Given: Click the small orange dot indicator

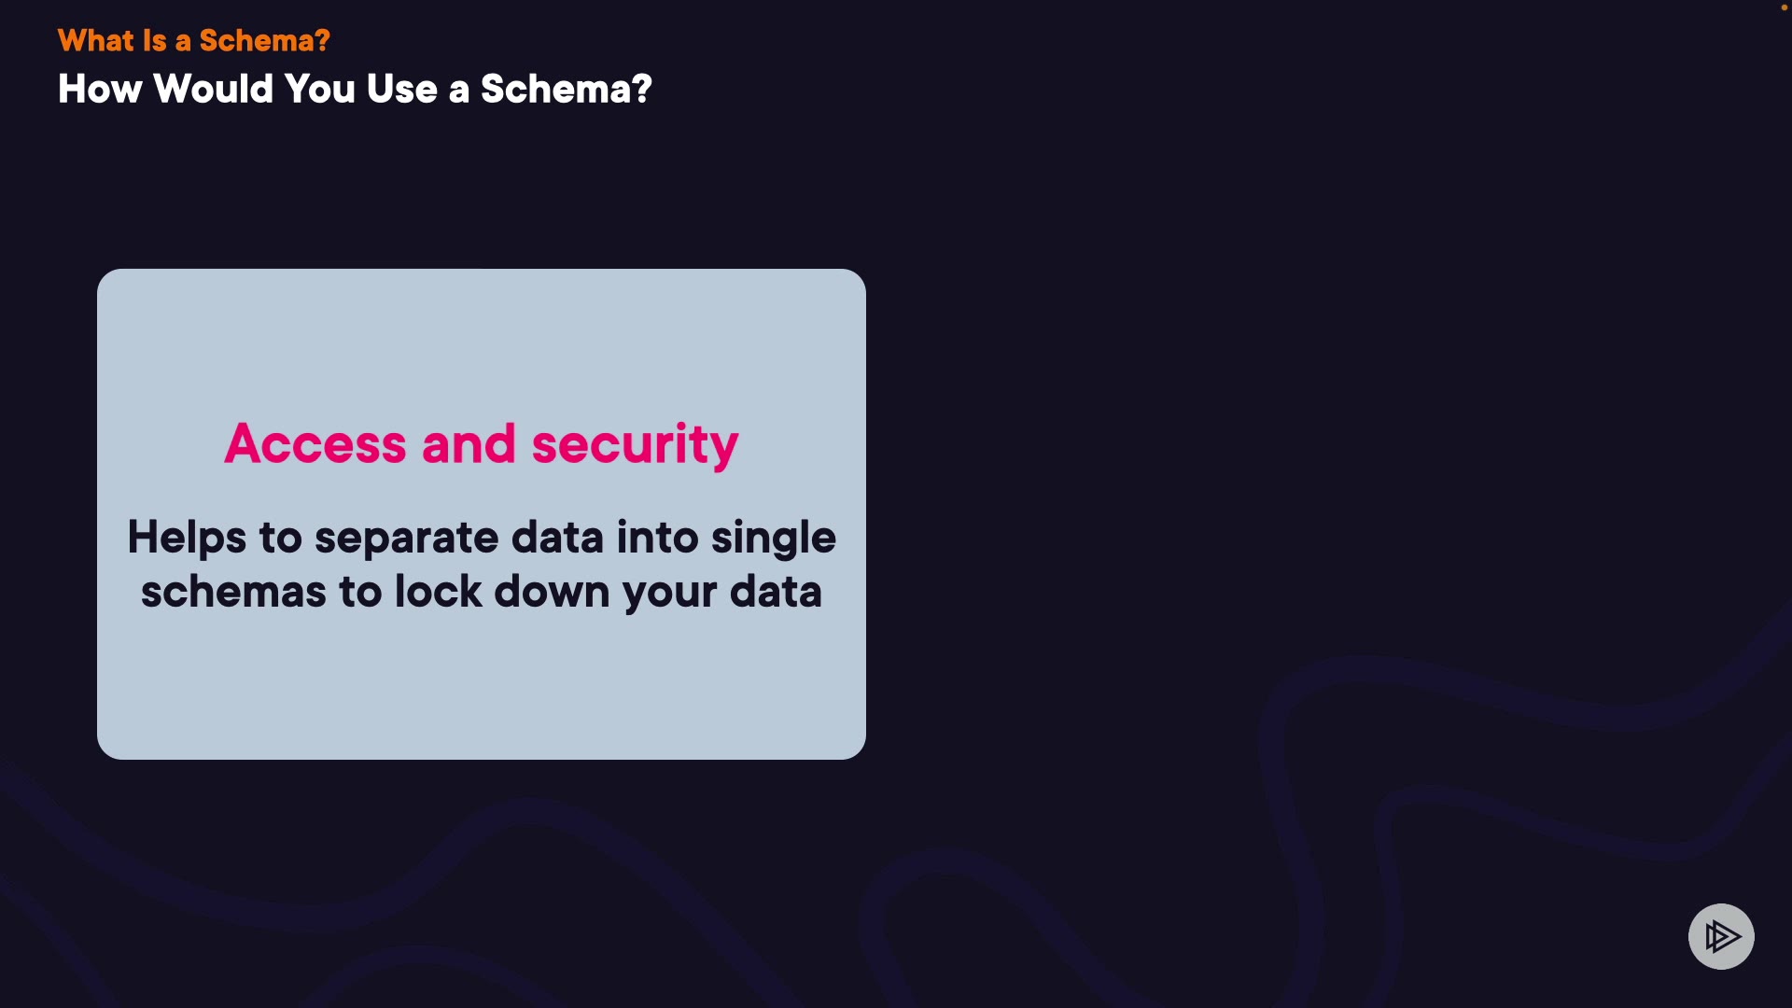Looking at the screenshot, I should tap(1784, 7).
